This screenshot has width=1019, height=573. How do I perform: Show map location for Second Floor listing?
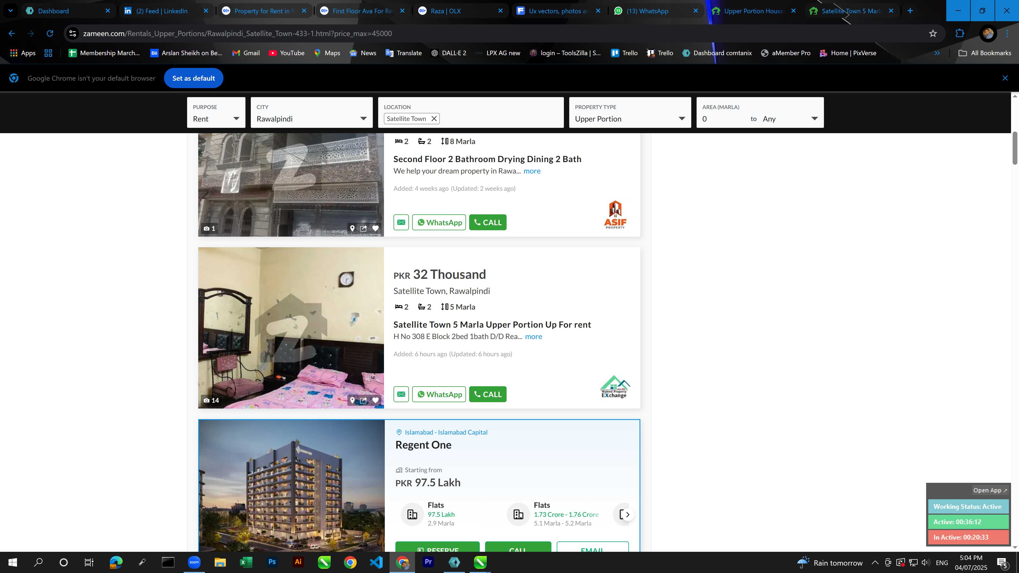click(352, 228)
